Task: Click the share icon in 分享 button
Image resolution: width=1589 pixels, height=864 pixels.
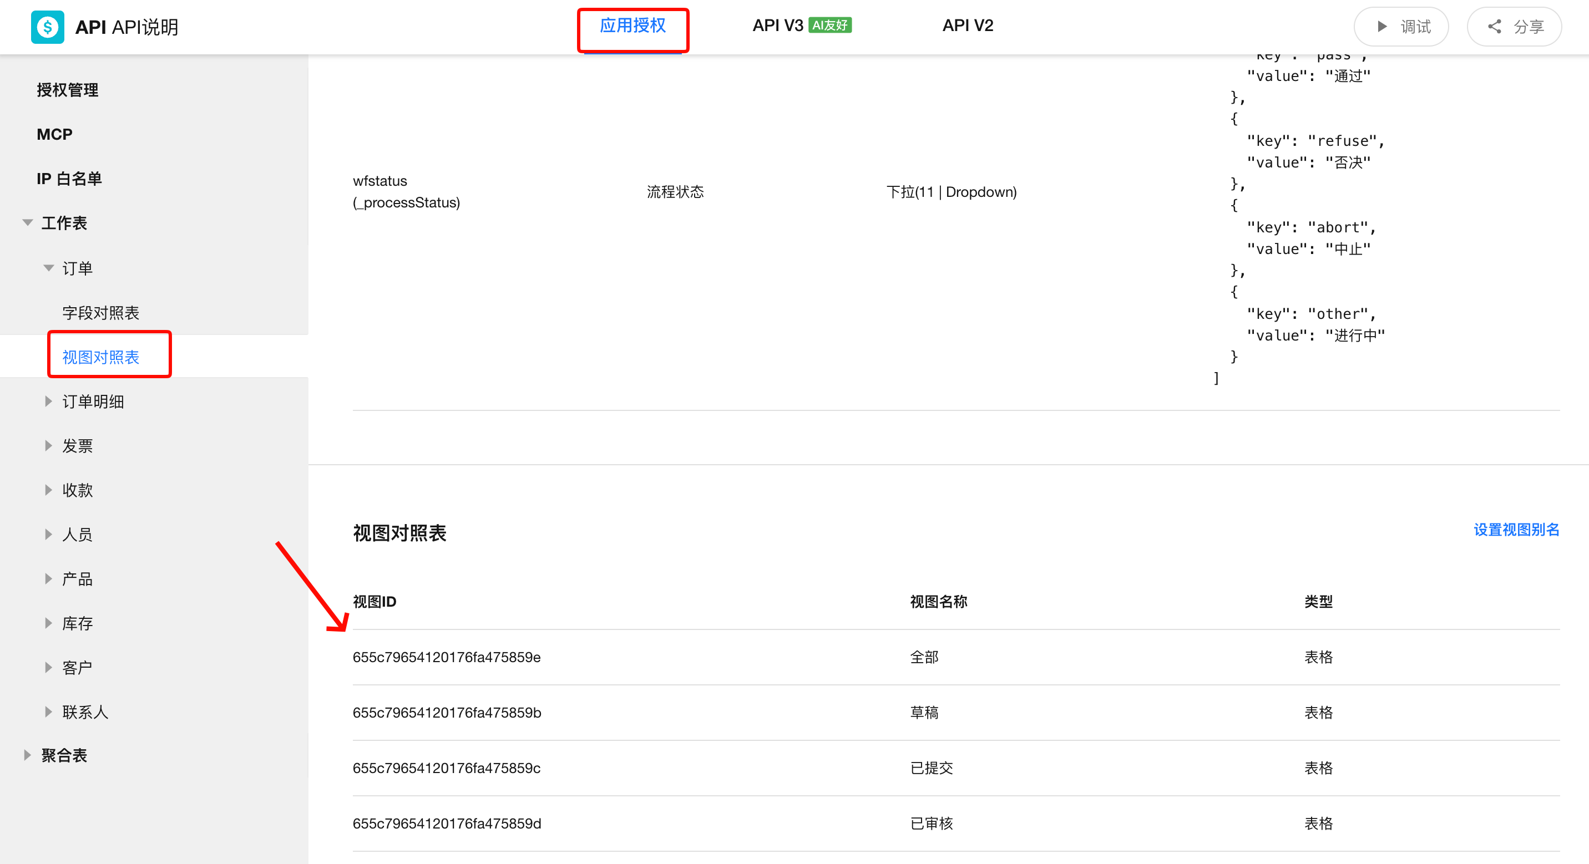Action: click(1494, 27)
